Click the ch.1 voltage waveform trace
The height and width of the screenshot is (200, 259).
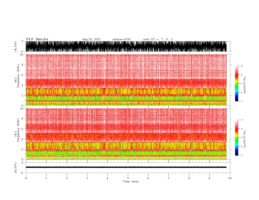pos(126,46)
